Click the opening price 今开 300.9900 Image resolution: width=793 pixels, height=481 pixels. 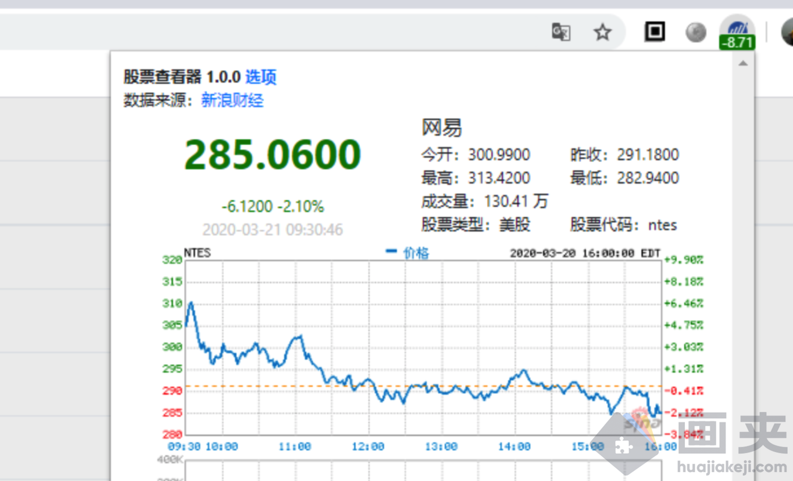coord(475,155)
